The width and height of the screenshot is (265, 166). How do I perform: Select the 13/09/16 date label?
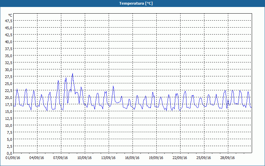pos(108,158)
